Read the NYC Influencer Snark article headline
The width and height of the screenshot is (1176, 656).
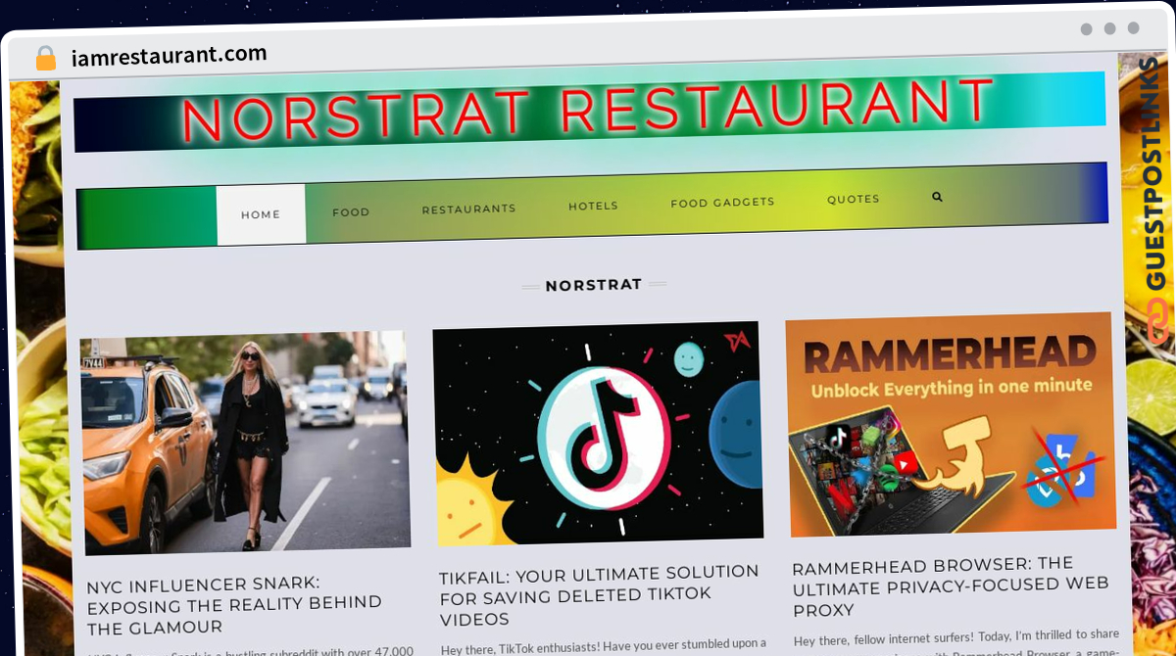click(234, 605)
